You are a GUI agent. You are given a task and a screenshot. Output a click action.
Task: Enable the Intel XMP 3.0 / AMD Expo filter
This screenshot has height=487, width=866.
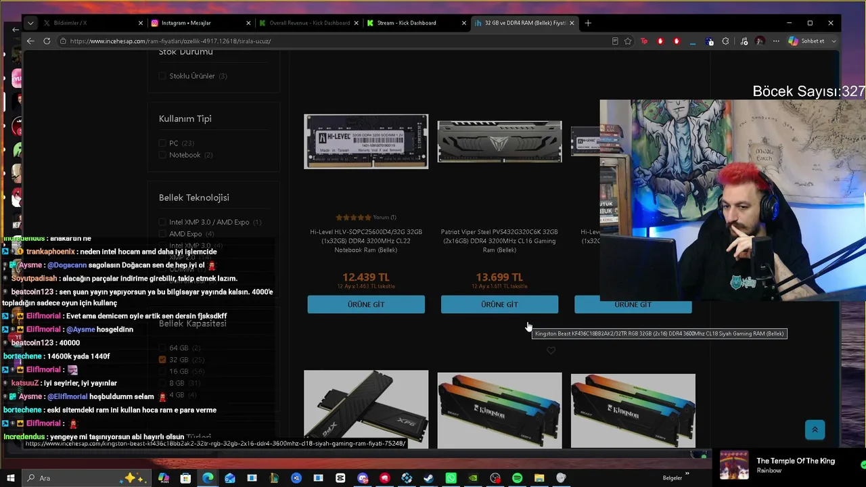[x=162, y=223]
